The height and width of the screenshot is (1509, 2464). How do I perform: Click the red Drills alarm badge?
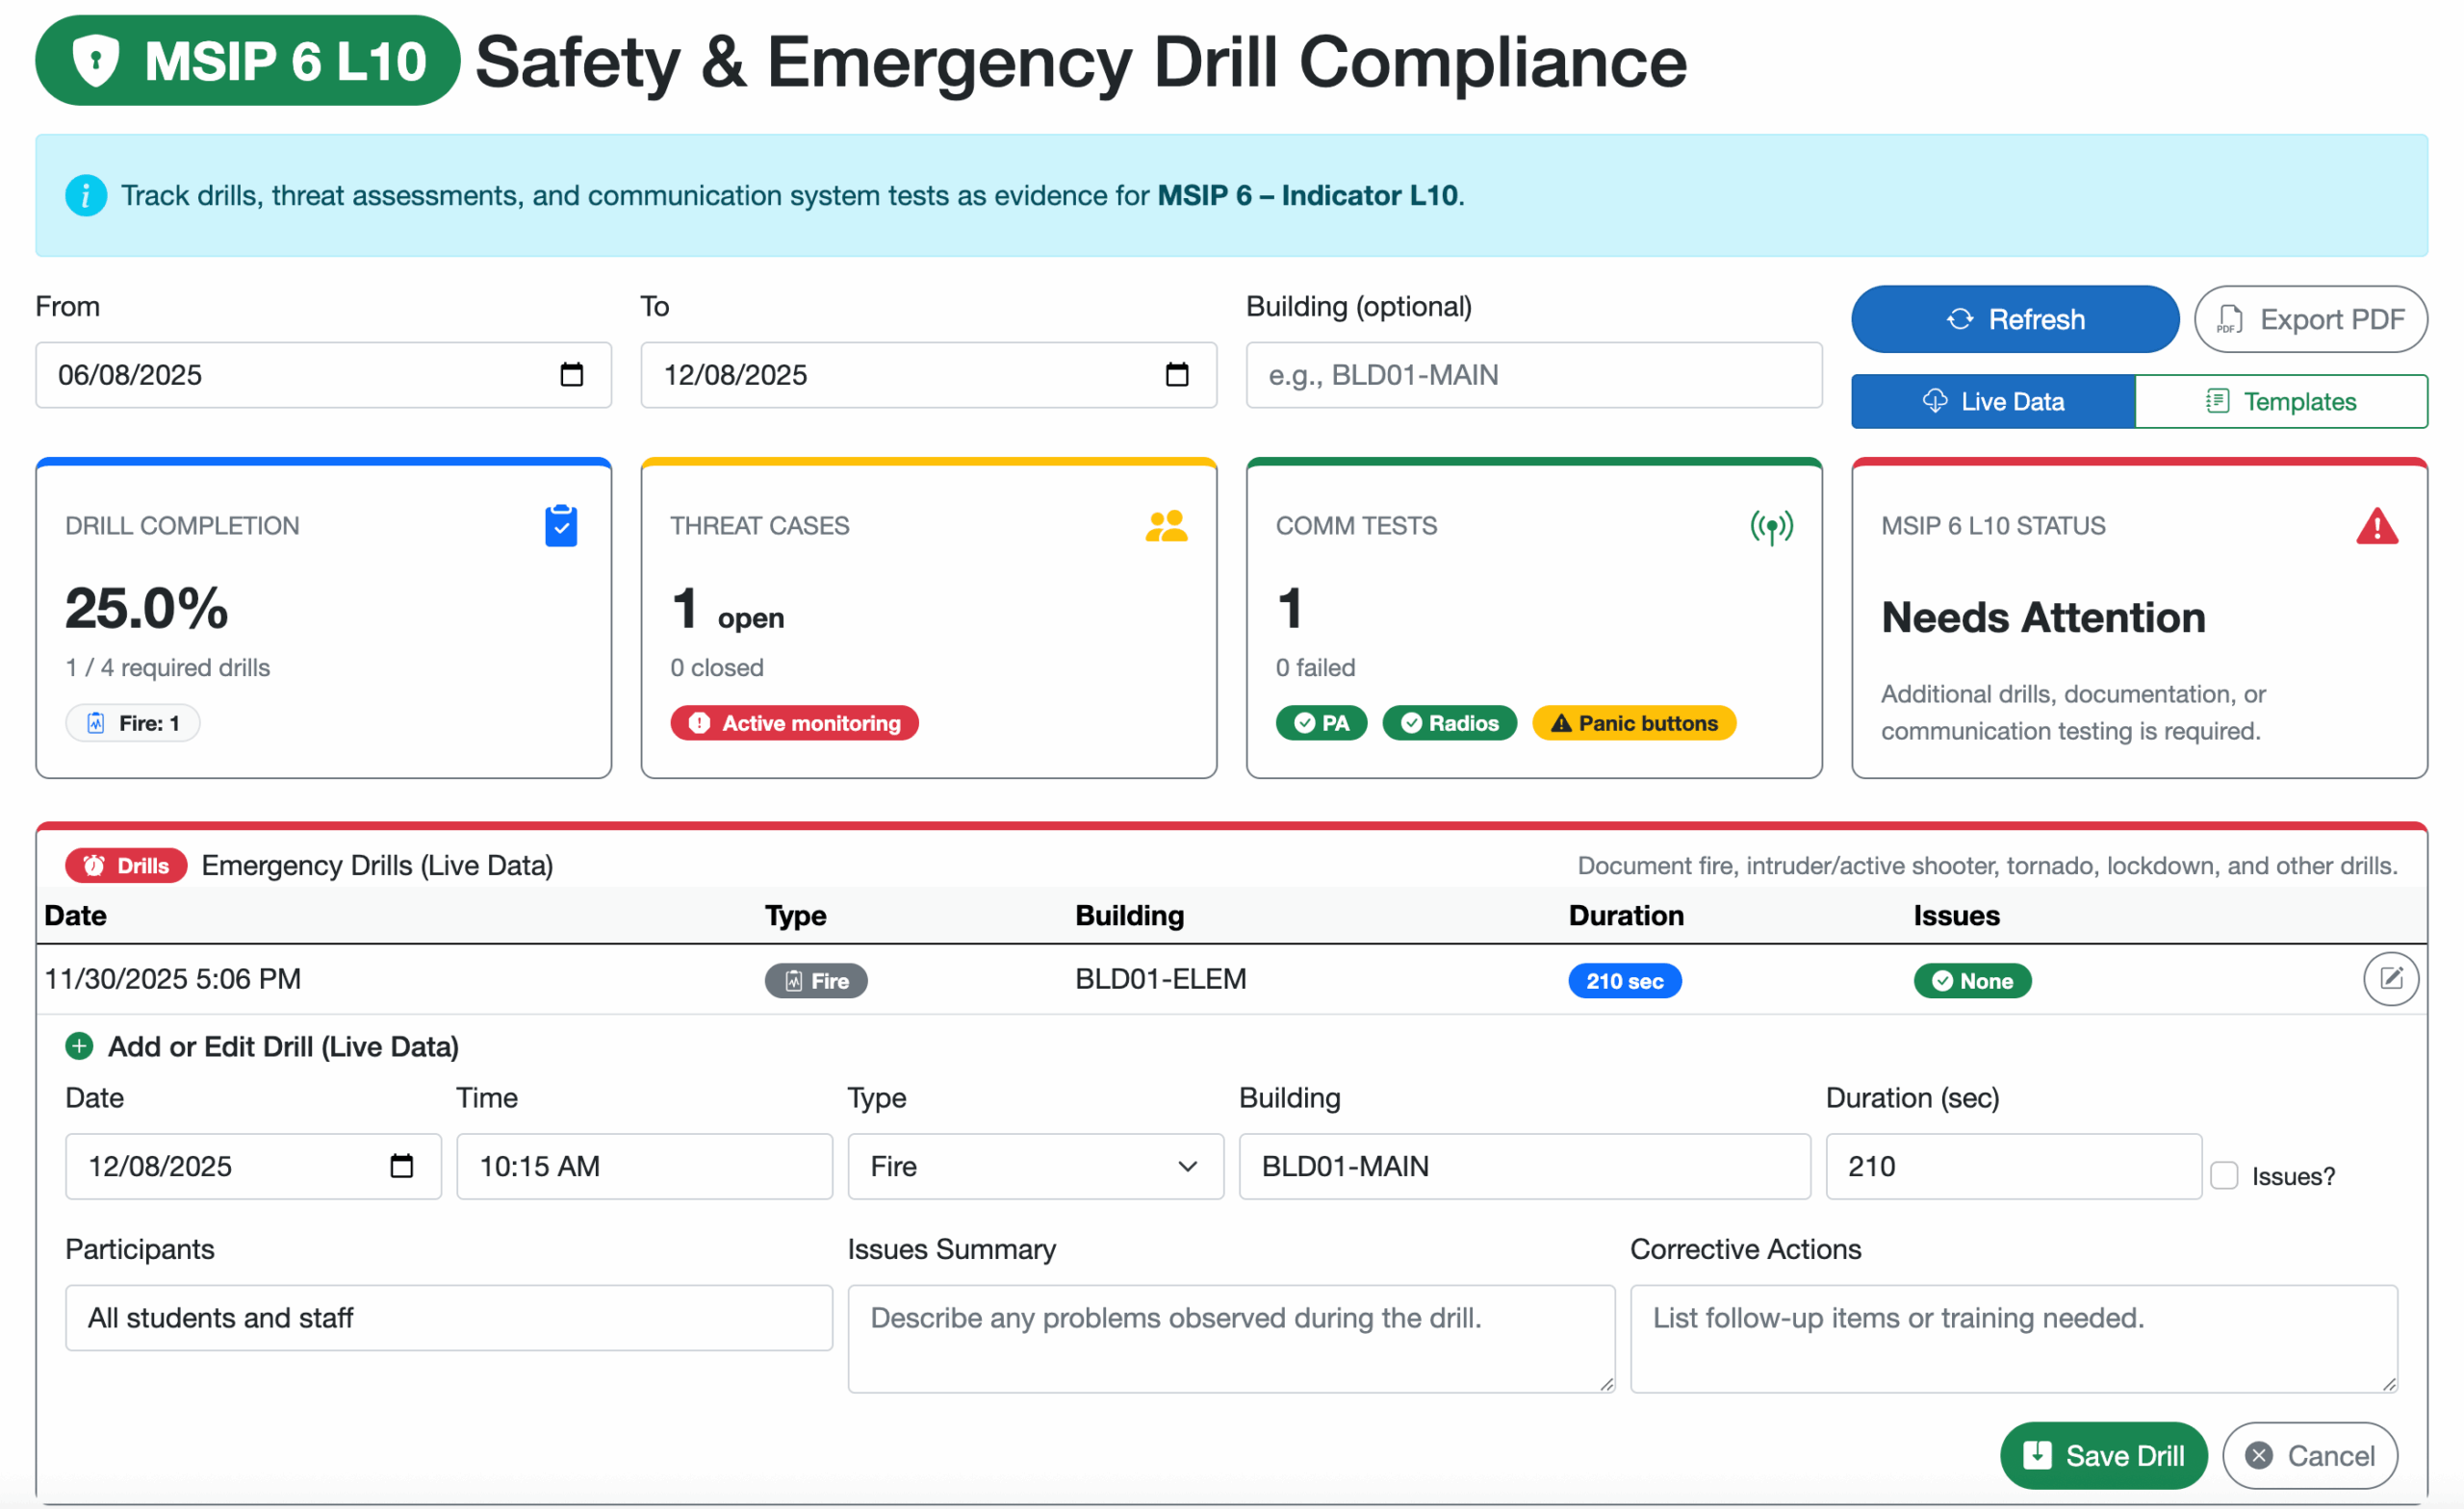126,866
